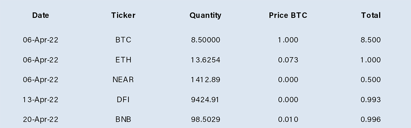This screenshot has height=128, width=411.
Task: Select the DFI ticker cell
Action: point(123,100)
